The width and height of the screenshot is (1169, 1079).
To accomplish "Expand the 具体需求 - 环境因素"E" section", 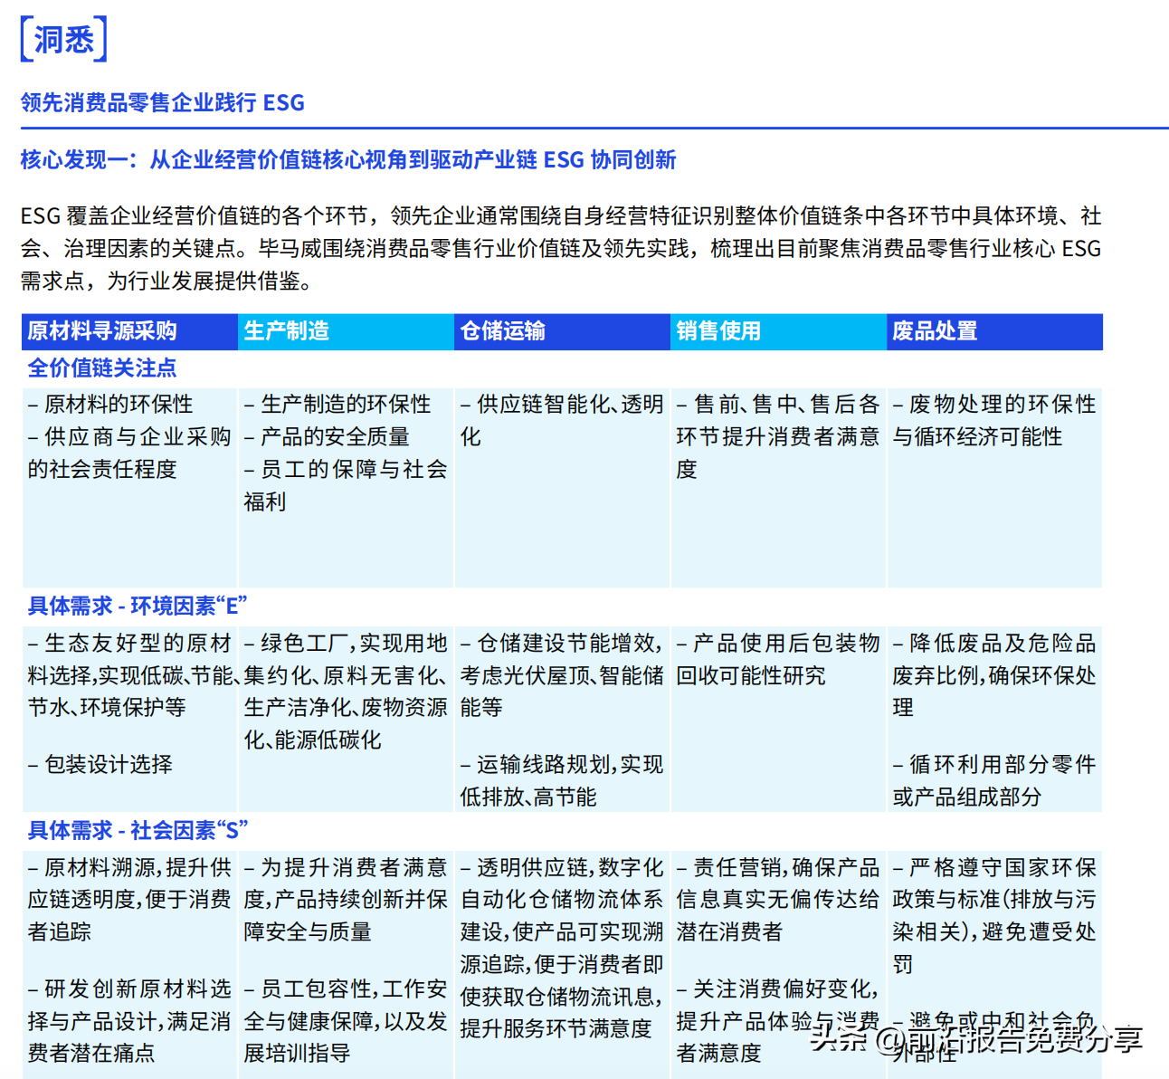I will click(x=136, y=606).
